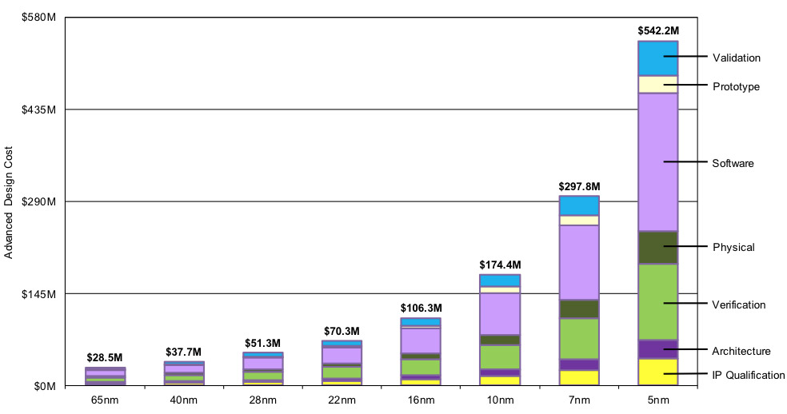Click the $435M y-axis tick label
This screenshot has width=787, height=414.
[x=38, y=109]
